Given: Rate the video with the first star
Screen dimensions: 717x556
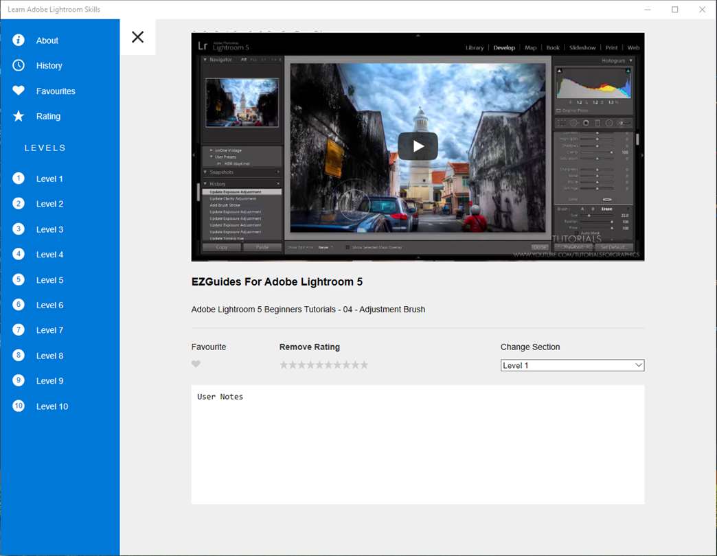Looking at the screenshot, I should click(x=284, y=365).
